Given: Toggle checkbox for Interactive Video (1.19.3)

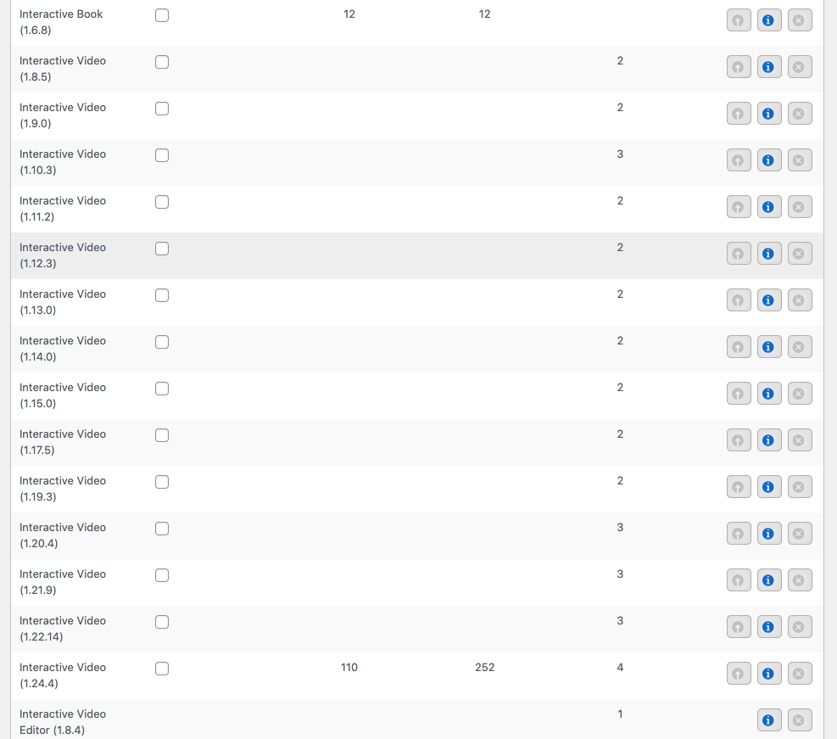Looking at the screenshot, I should 162,482.
